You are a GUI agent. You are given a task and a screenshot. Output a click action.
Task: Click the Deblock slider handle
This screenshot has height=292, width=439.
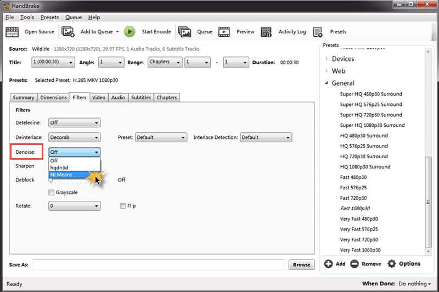tap(50, 181)
